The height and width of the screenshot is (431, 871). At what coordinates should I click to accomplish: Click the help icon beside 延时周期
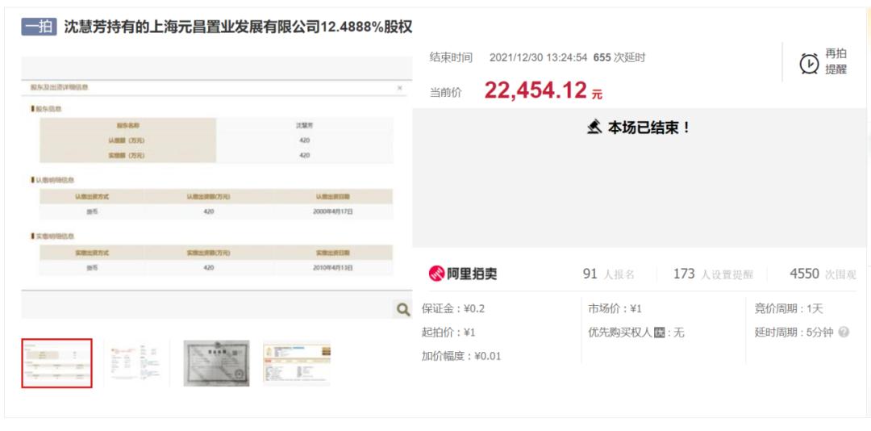tap(844, 333)
